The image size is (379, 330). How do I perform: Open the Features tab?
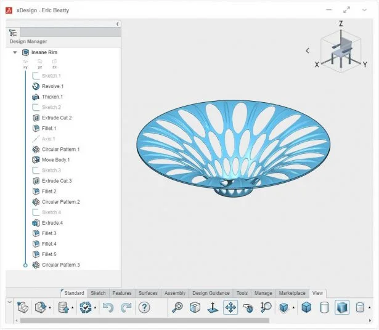(122, 293)
